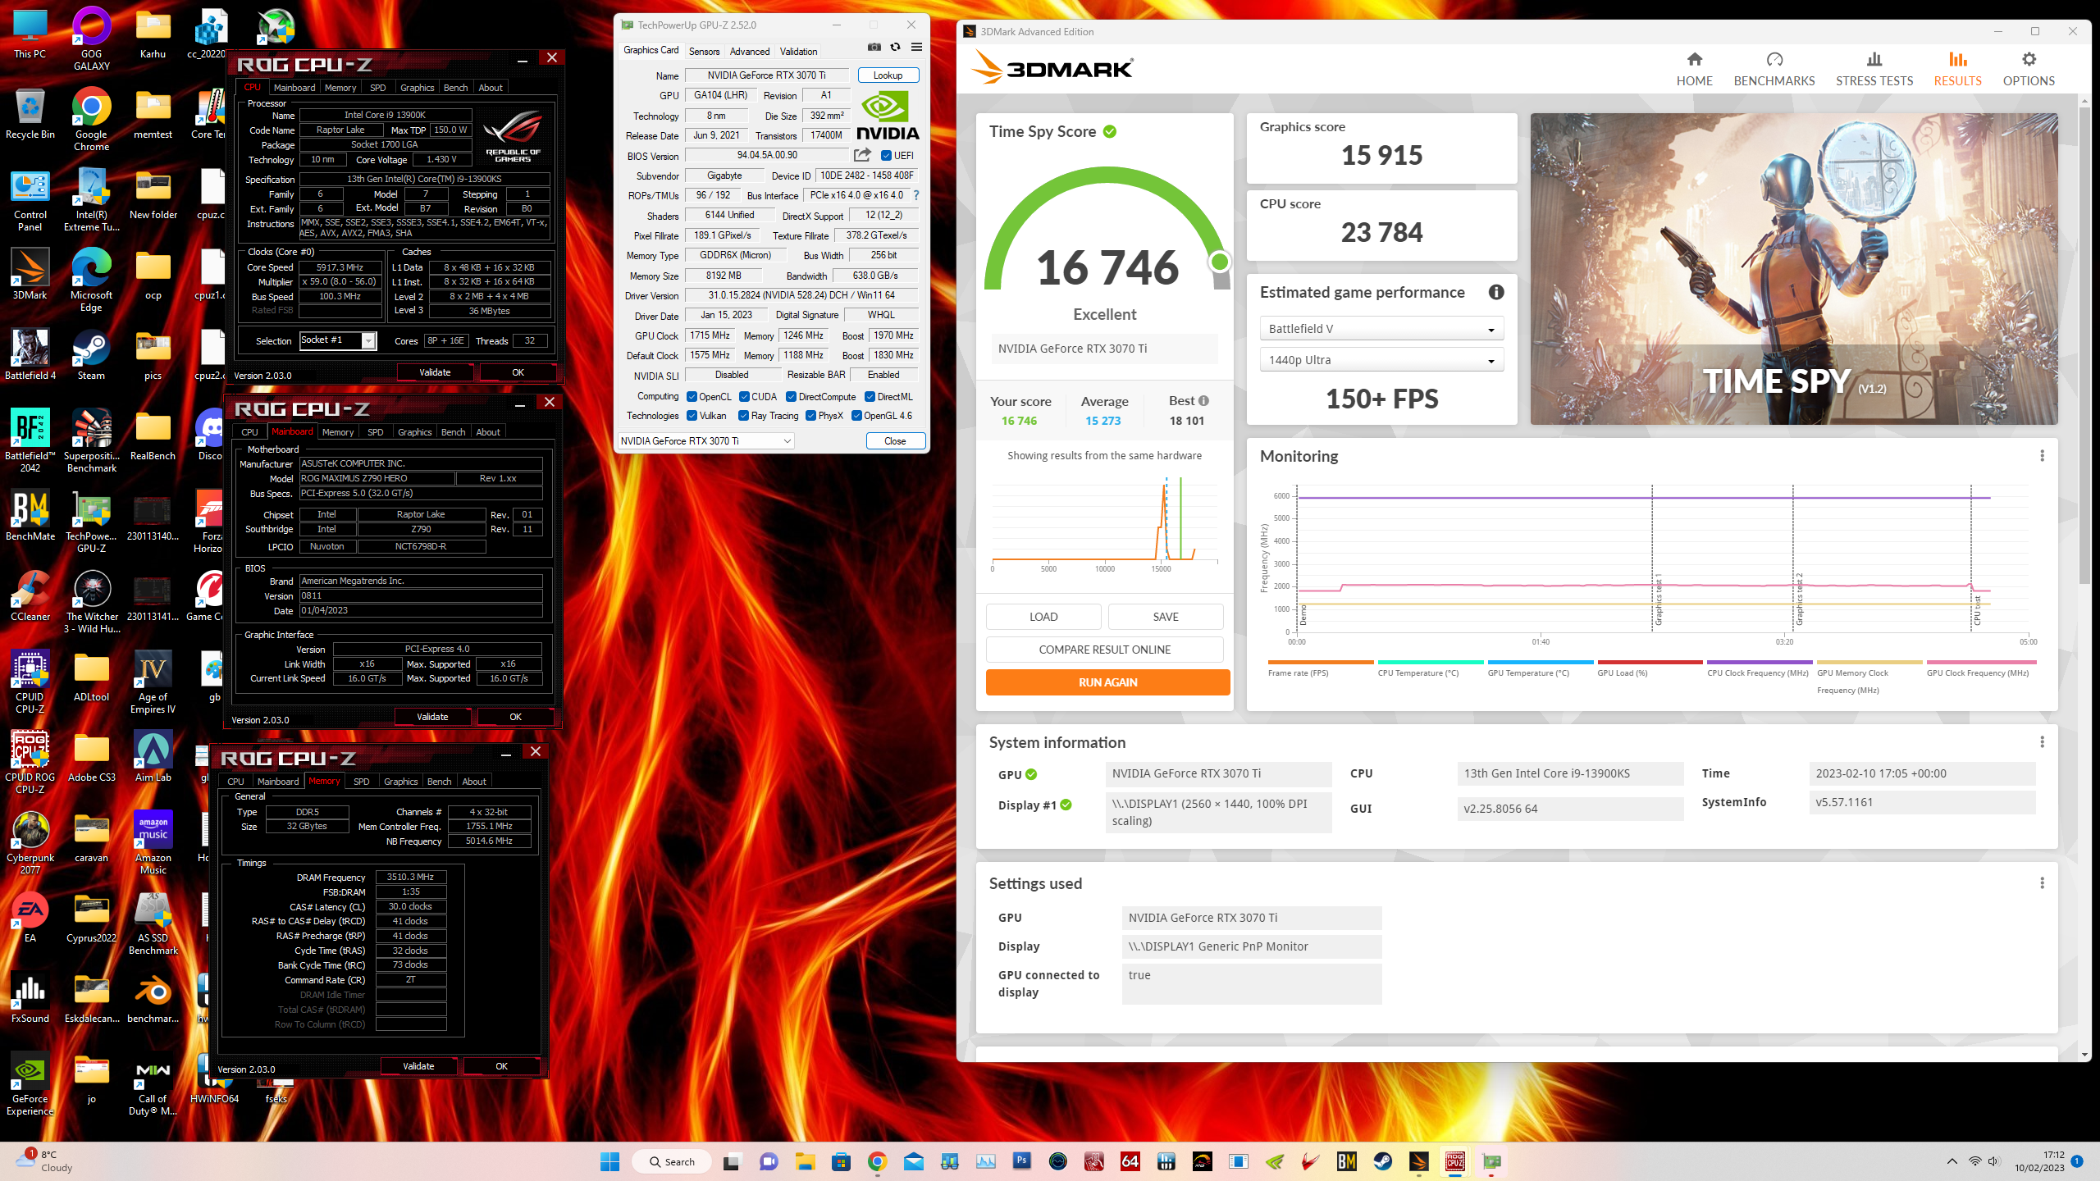The image size is (2100, 1181).
Task: Switch to Sensors tab in GPU-Z
Action: [x=704, y=51]
